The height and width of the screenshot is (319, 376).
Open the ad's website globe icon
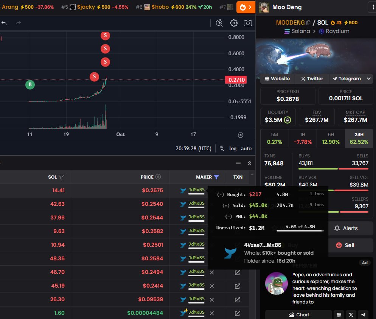point(339,315)
